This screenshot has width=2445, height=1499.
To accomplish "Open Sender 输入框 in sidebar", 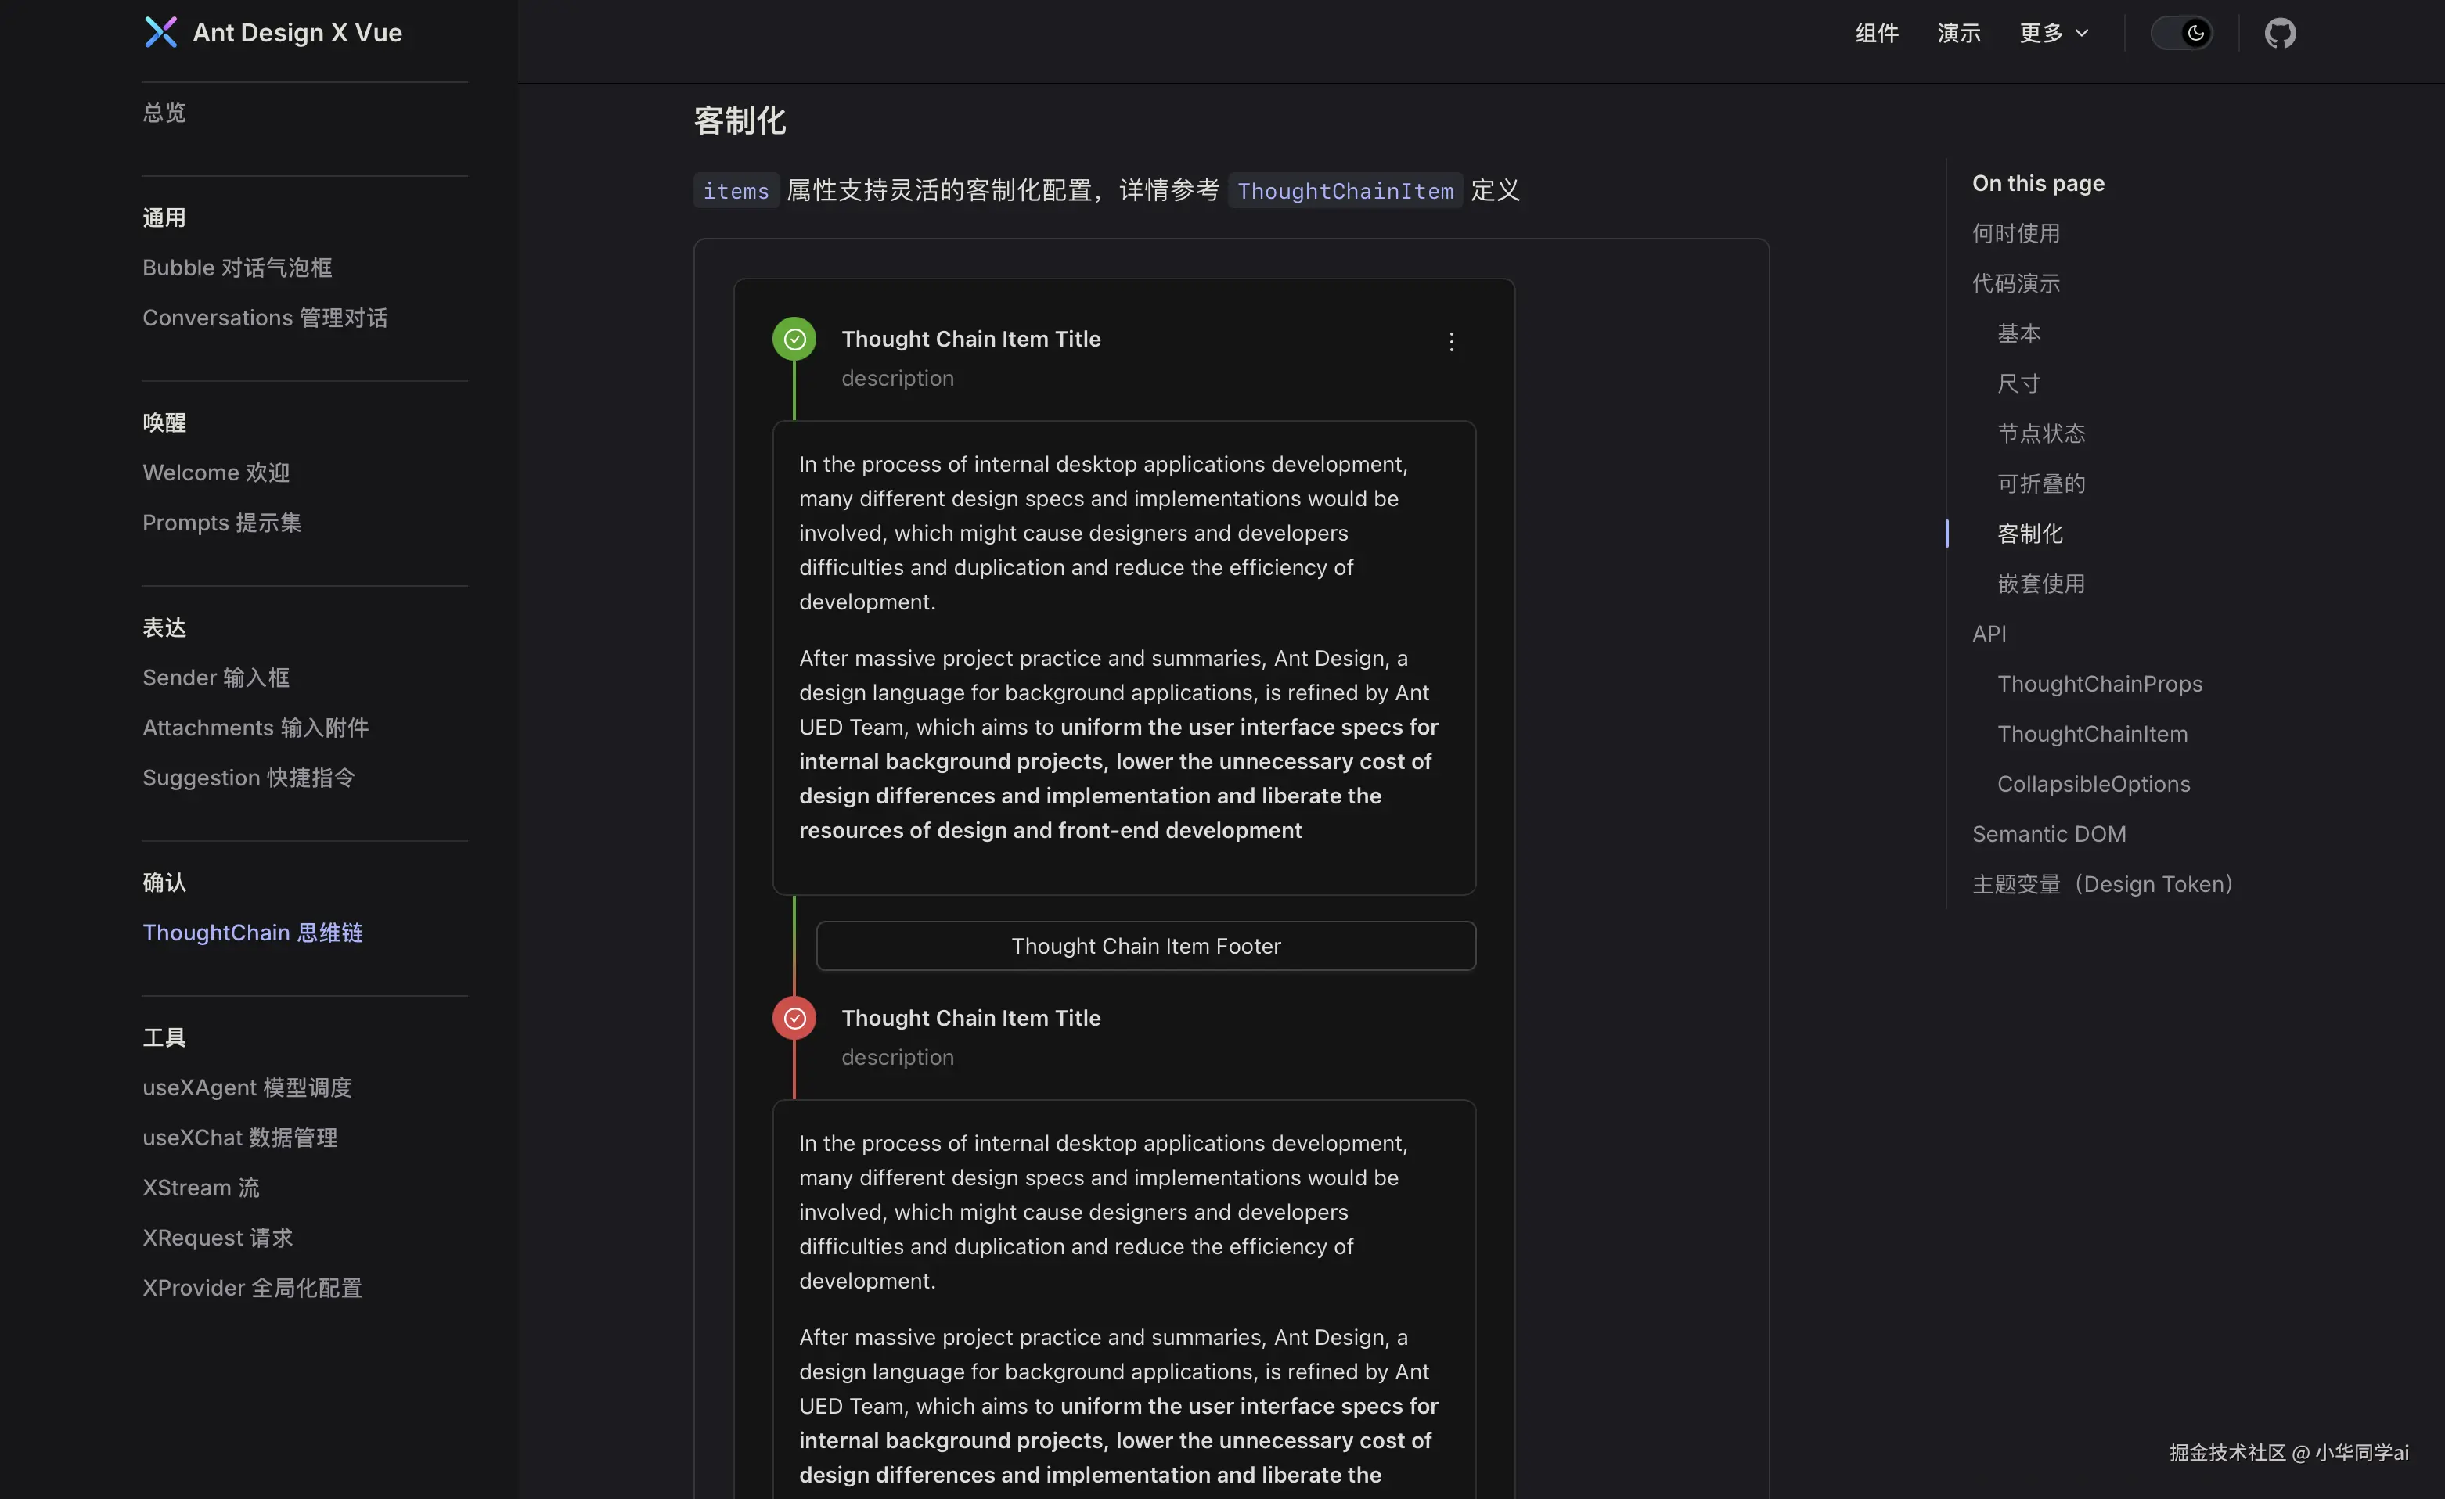I will click(x=216, y=678).
